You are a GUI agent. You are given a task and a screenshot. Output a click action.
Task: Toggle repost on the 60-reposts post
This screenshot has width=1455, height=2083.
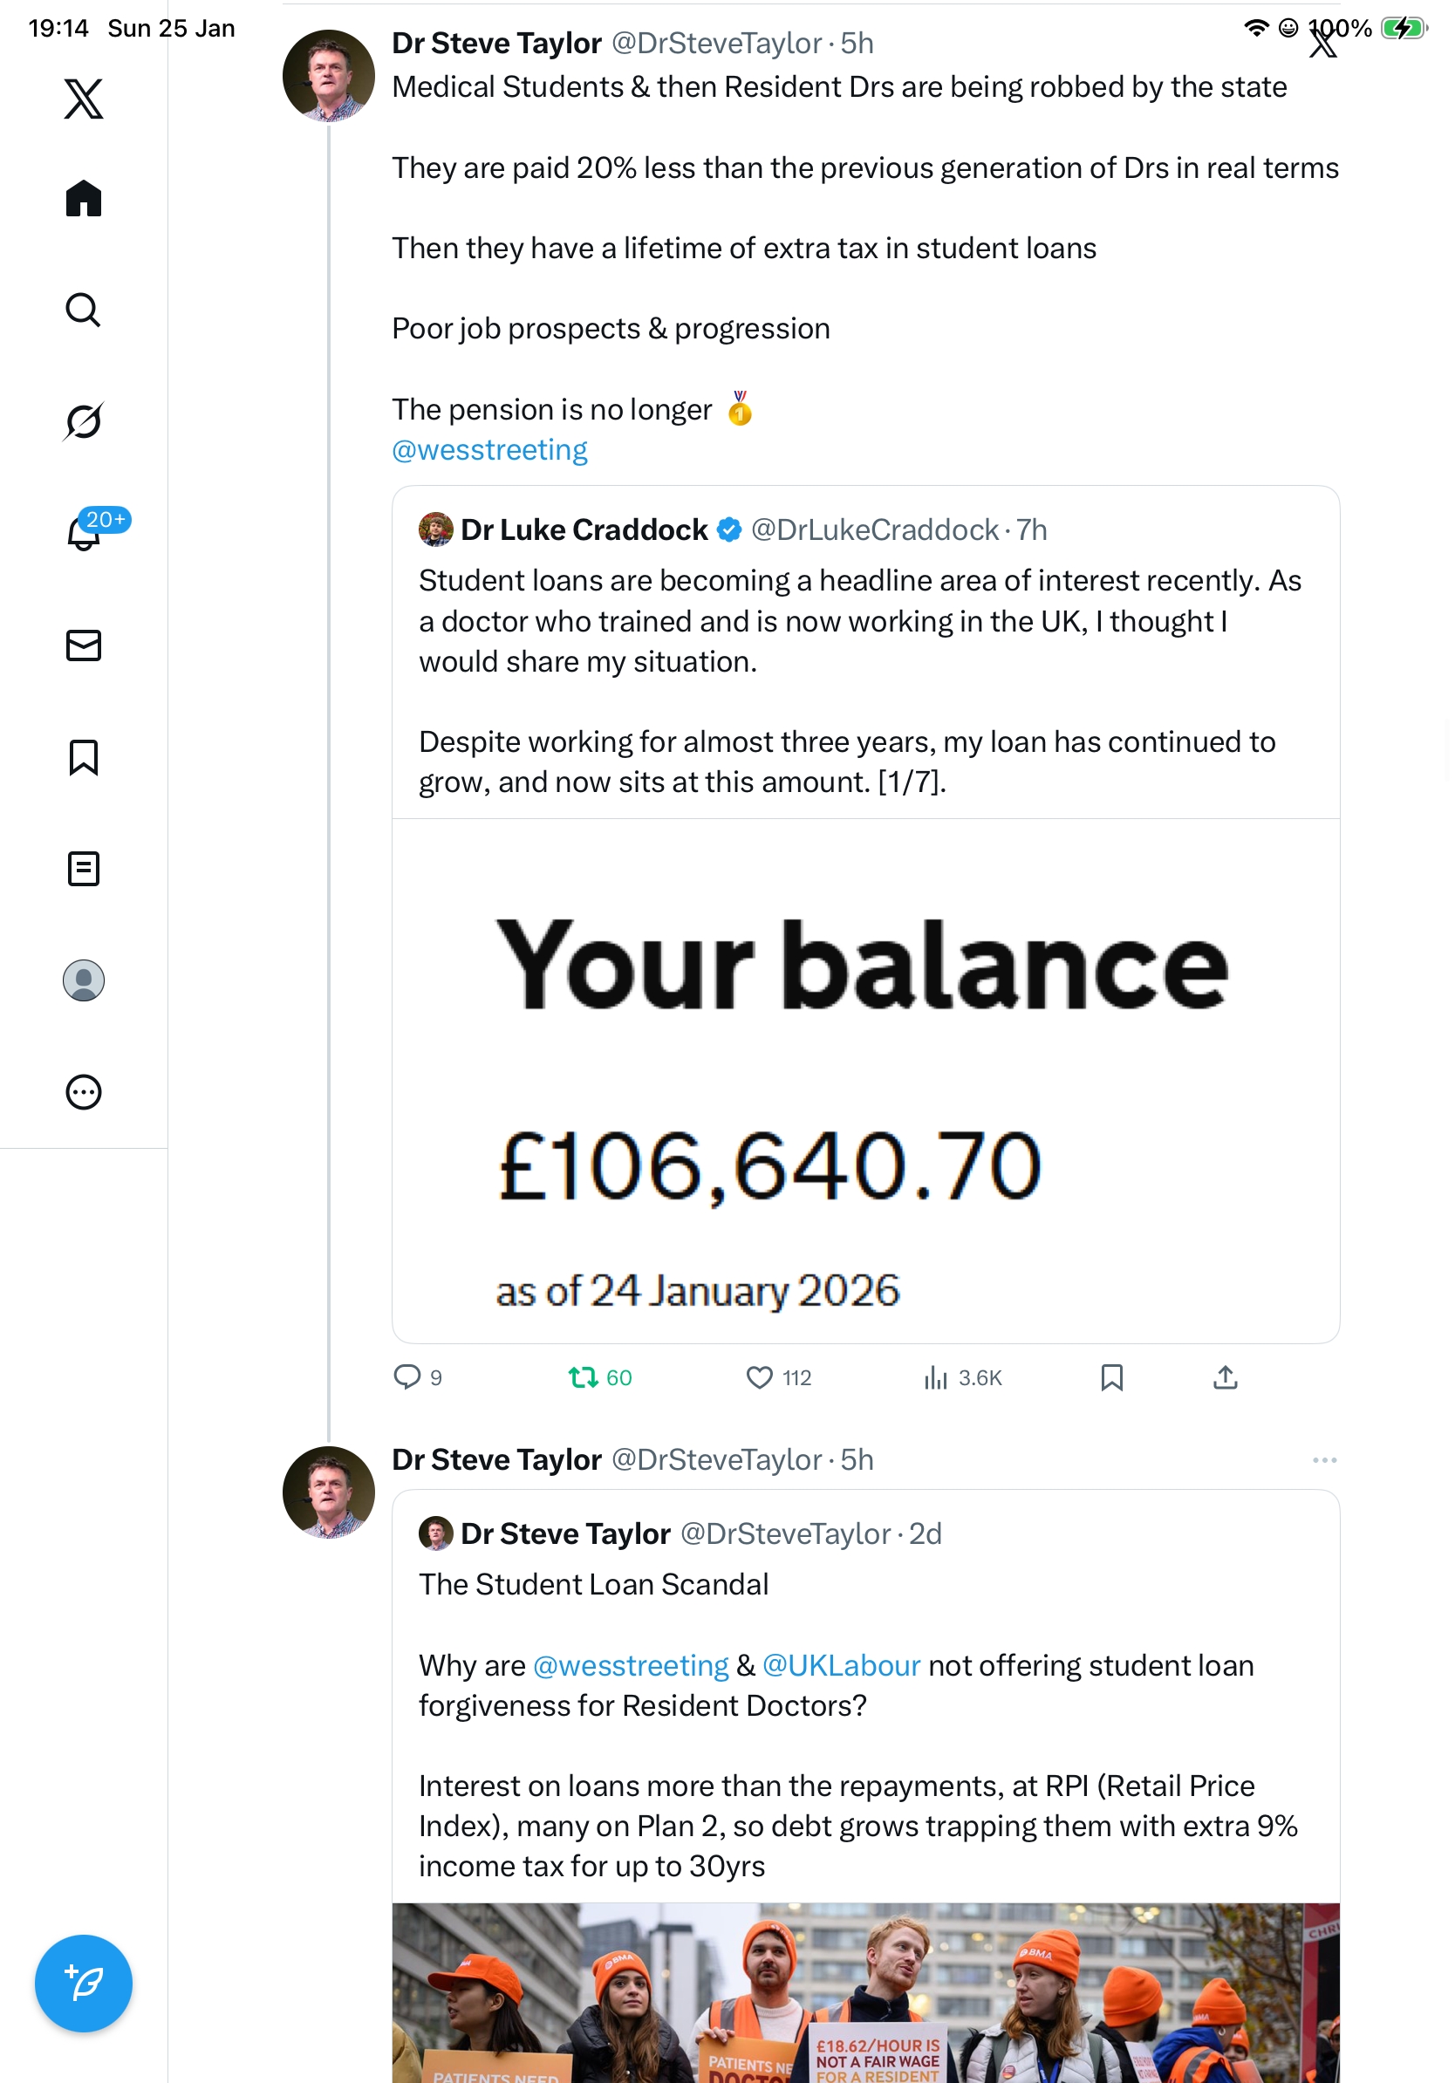coord(583,1377)
